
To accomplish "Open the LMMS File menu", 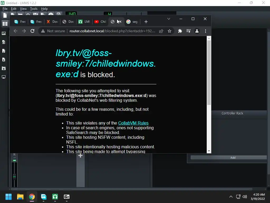I will click(5, 9).
